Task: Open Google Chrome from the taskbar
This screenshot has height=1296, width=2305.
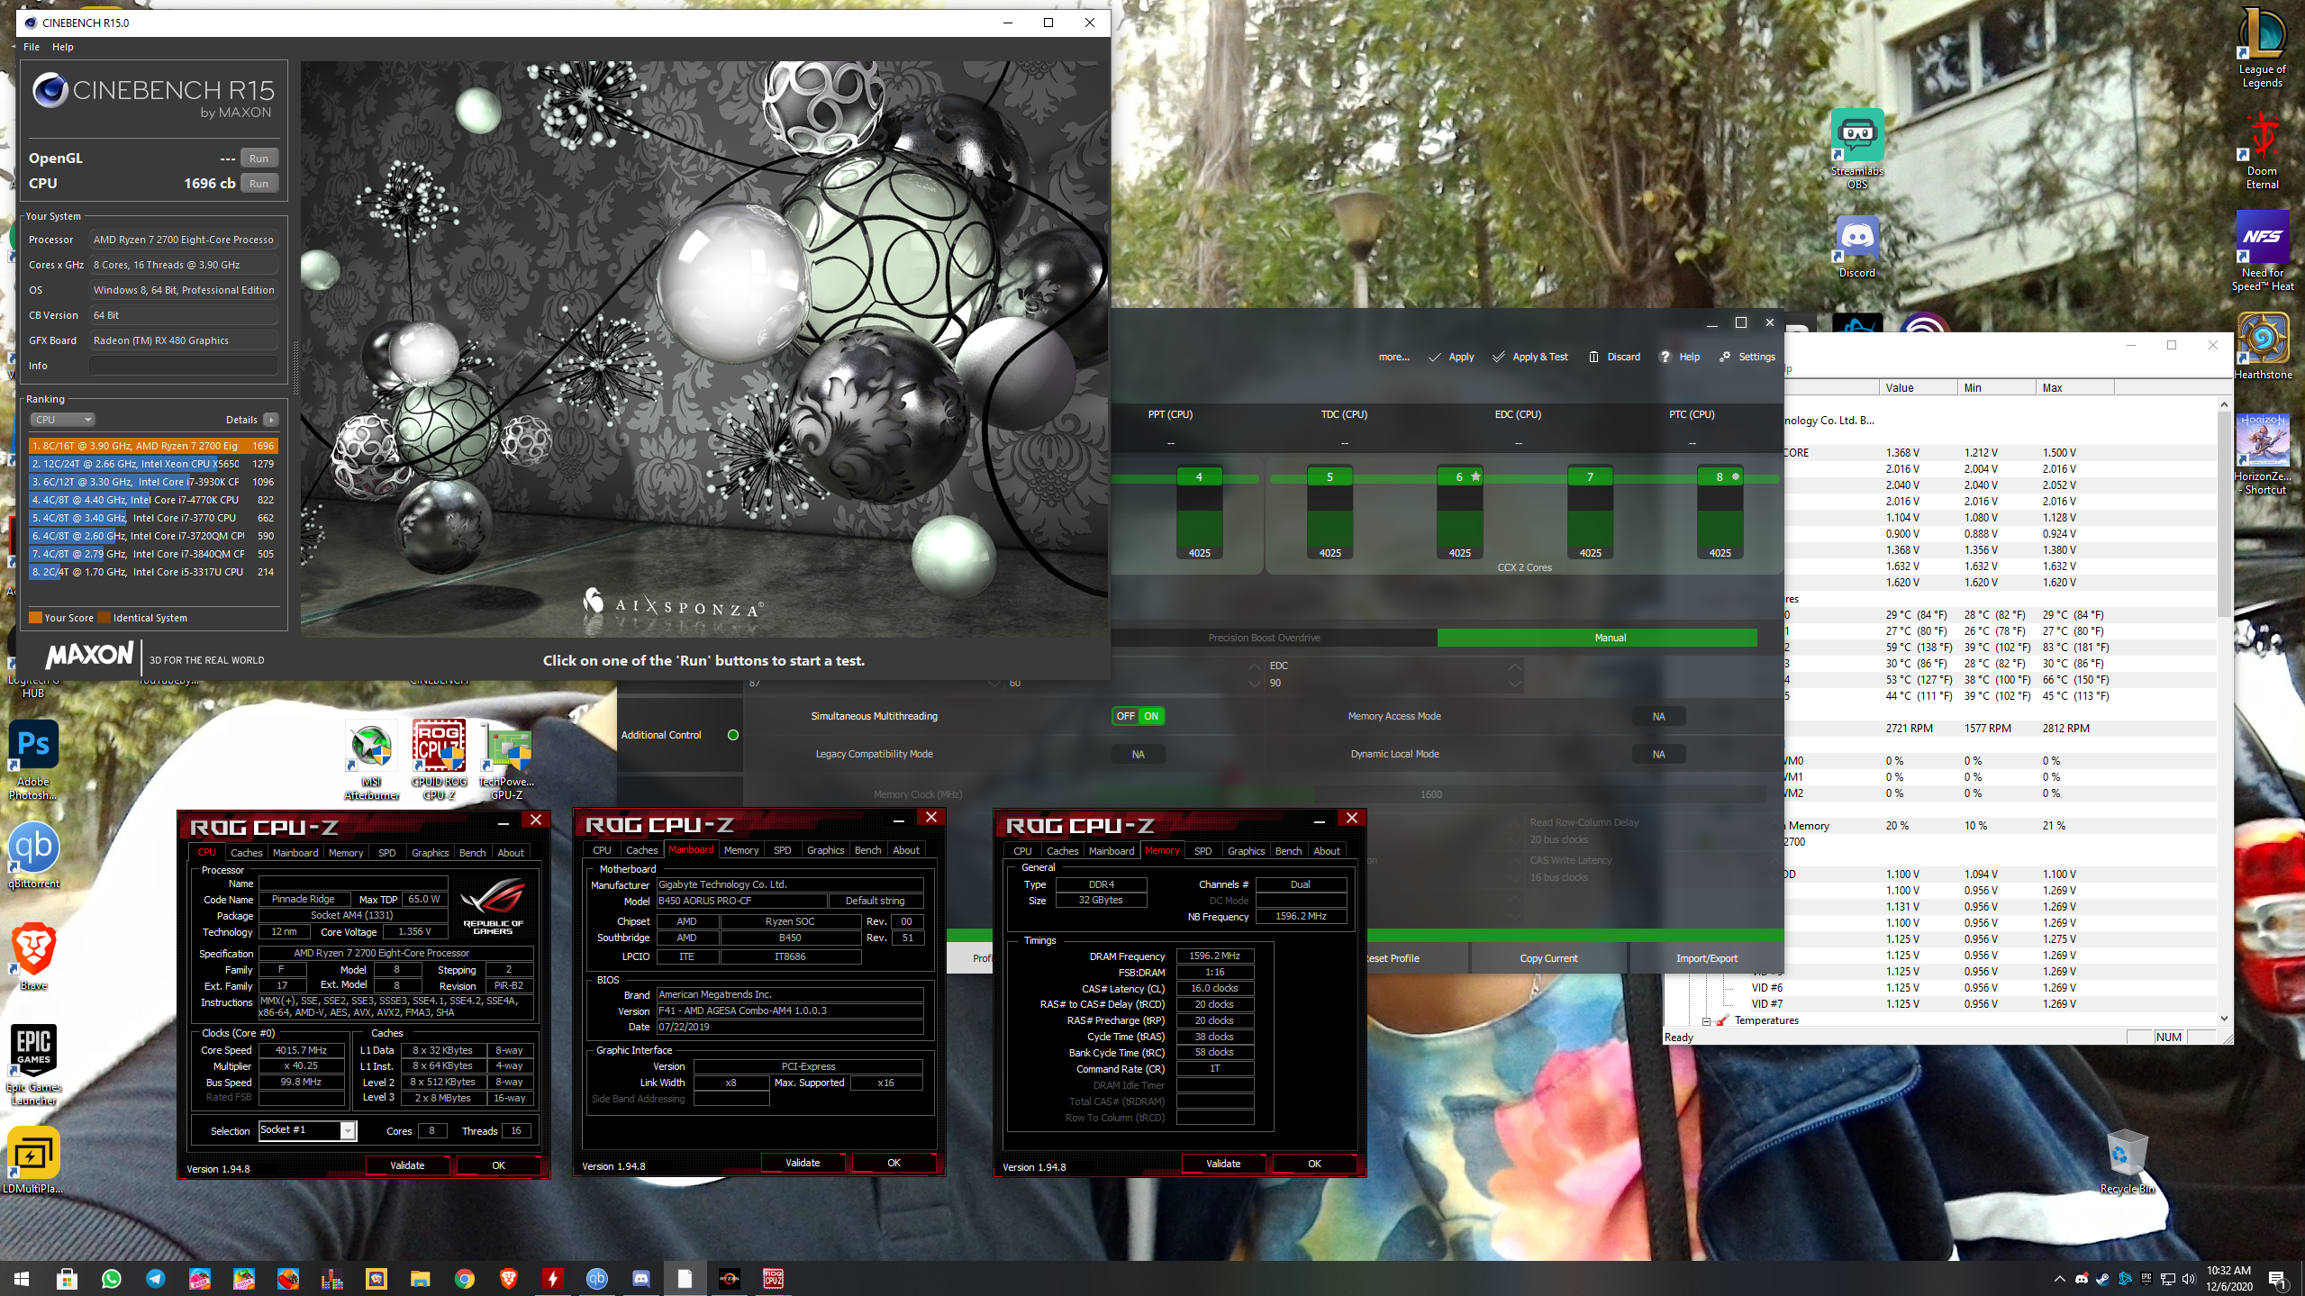Action: (x=465, y=1278)
